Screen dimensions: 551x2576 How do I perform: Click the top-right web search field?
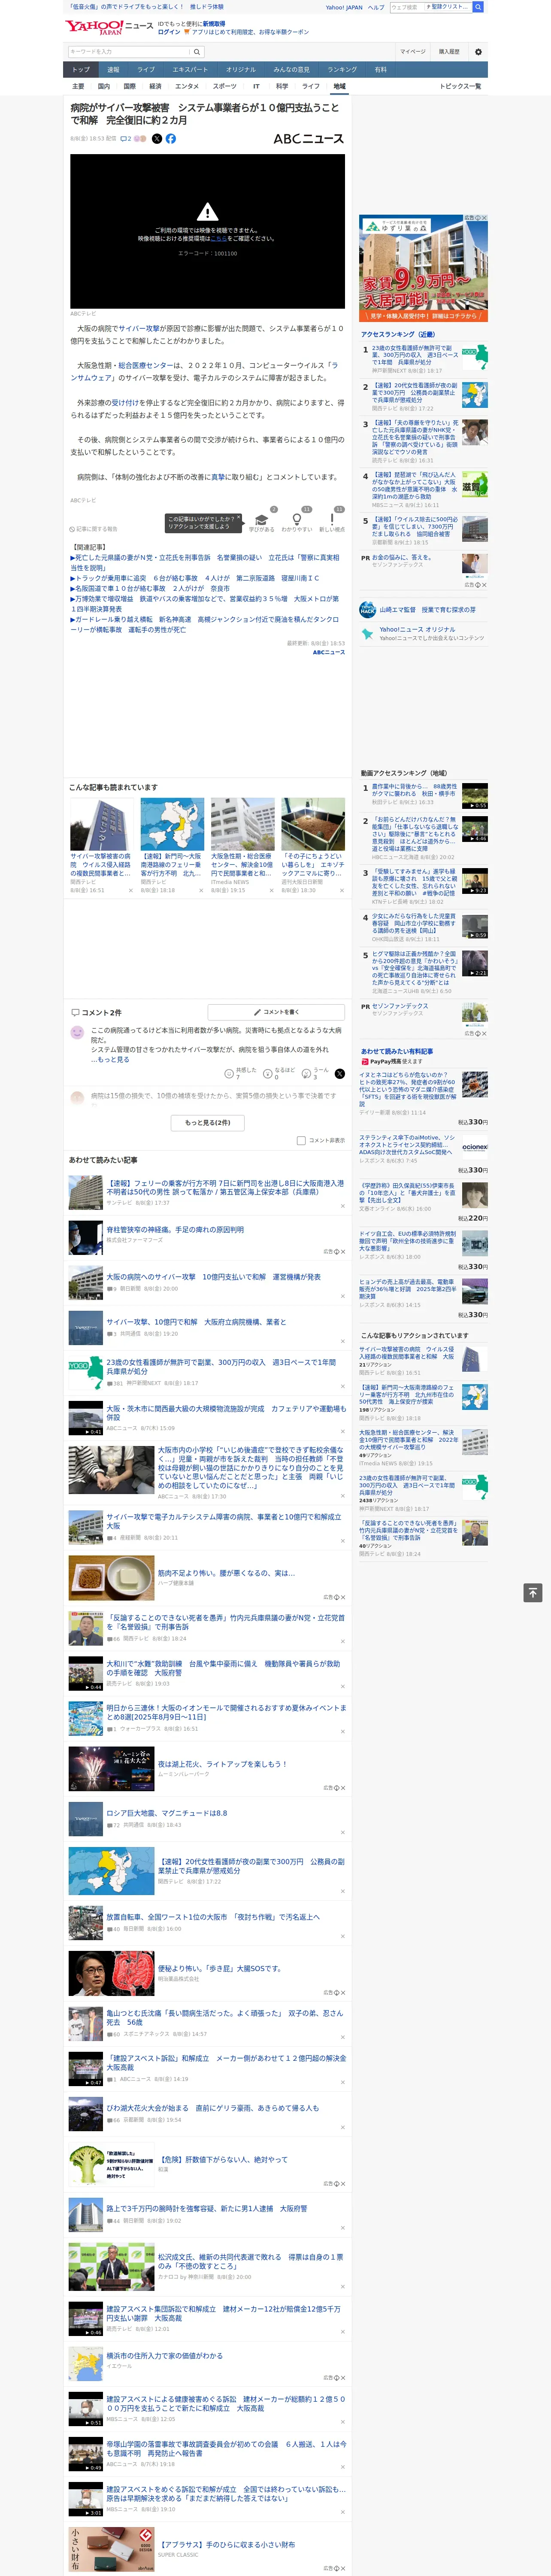407,7
